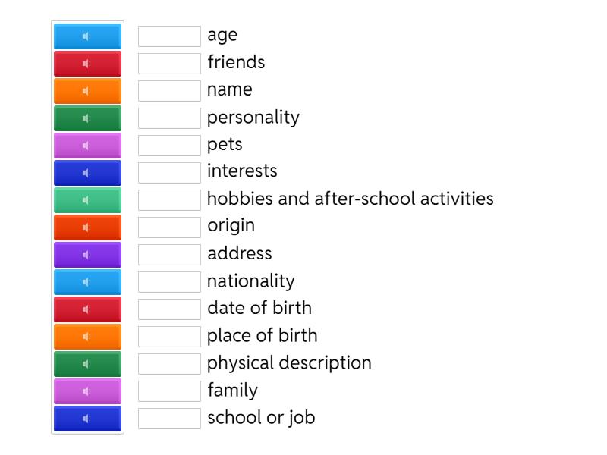Play the pink audio tile beside pets
The width and height of the screenshot is (607, 455).
[x=87, y=146]
